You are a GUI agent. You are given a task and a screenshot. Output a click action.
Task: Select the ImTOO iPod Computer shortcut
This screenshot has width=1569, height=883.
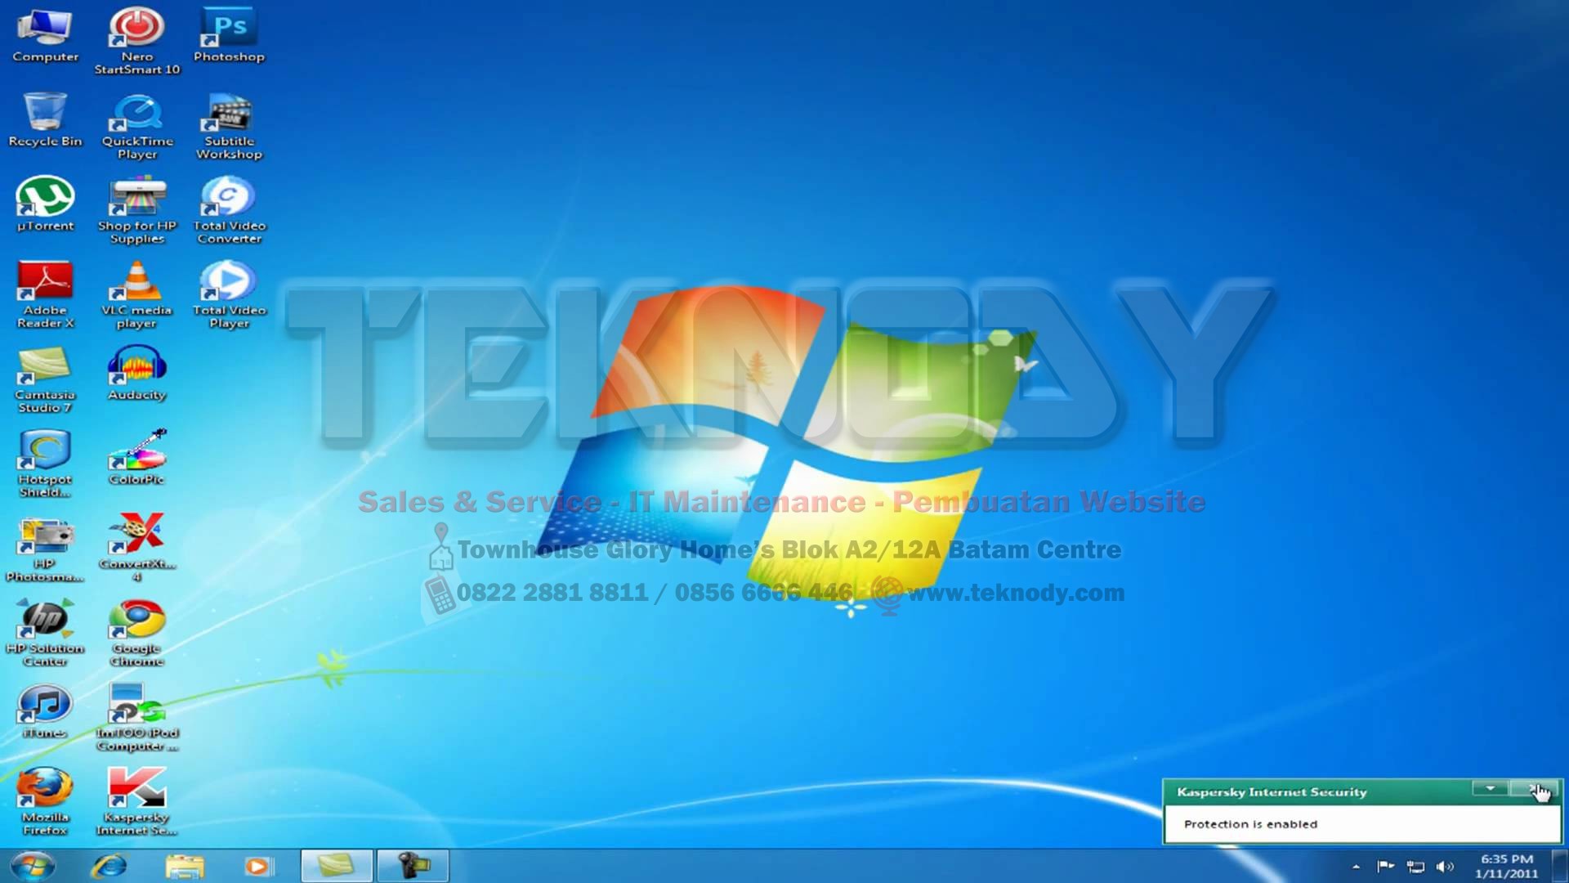pos(136,718)
